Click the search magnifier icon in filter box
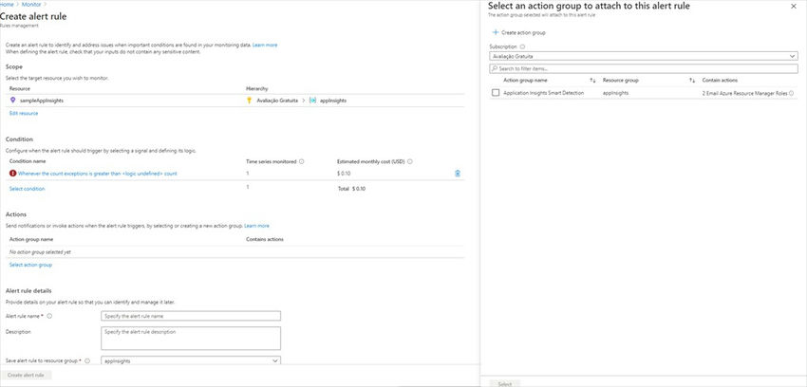 495,68
